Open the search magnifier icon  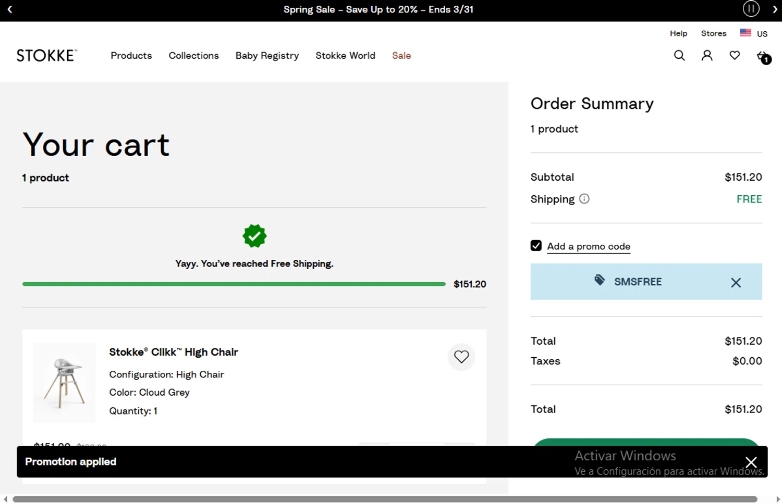pos(679,55)
